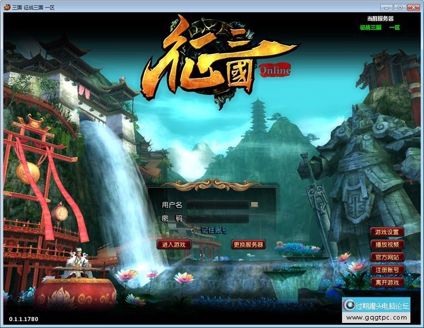This screenshot has height=328, width=424.
Task: Click the game icon in the title bar
Action: pyautogui.click(x=7, y=7)
